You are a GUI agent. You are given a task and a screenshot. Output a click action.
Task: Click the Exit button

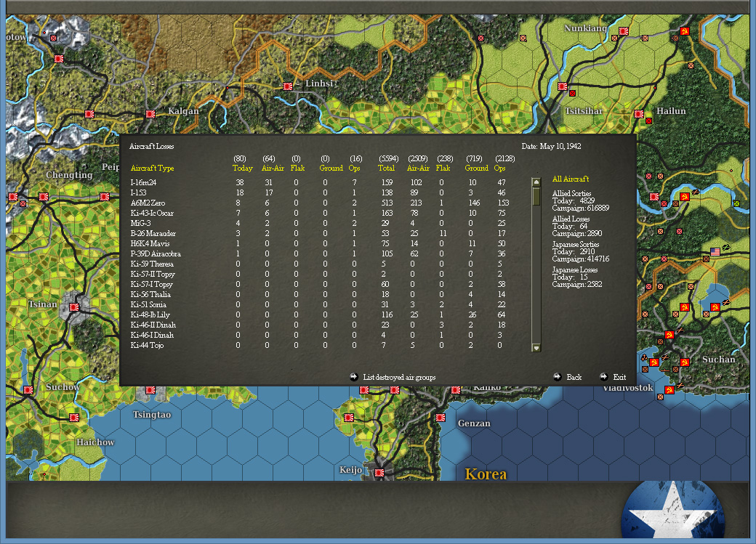click(619, 377)
